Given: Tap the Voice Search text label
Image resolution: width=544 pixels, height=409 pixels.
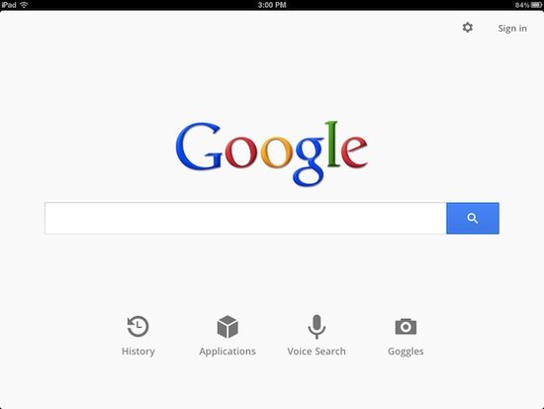Looking at the screenshot, I should click(x=317, y=352).
